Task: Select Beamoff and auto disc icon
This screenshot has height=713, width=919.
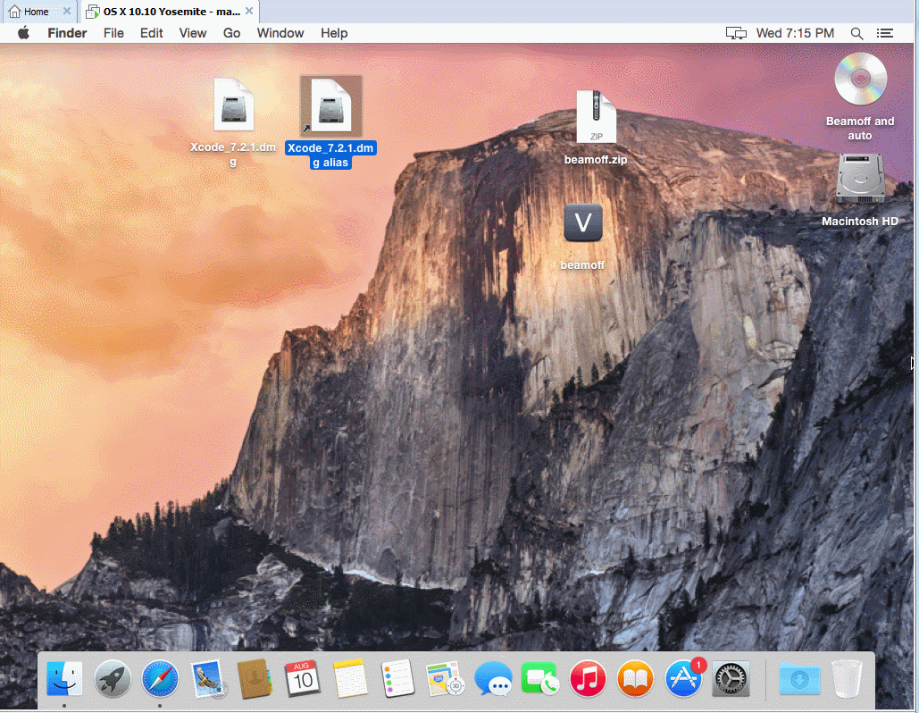Action: 860,80
